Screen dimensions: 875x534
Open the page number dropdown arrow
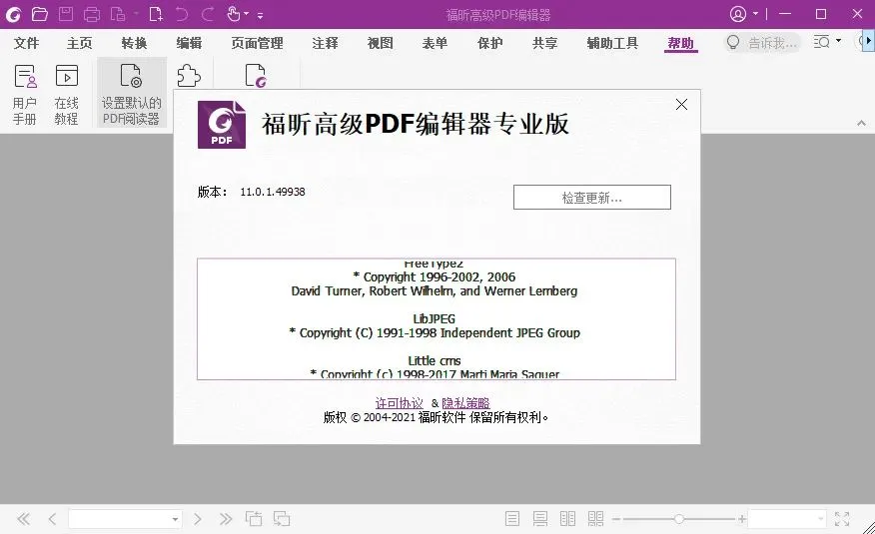tap(175, 519)
